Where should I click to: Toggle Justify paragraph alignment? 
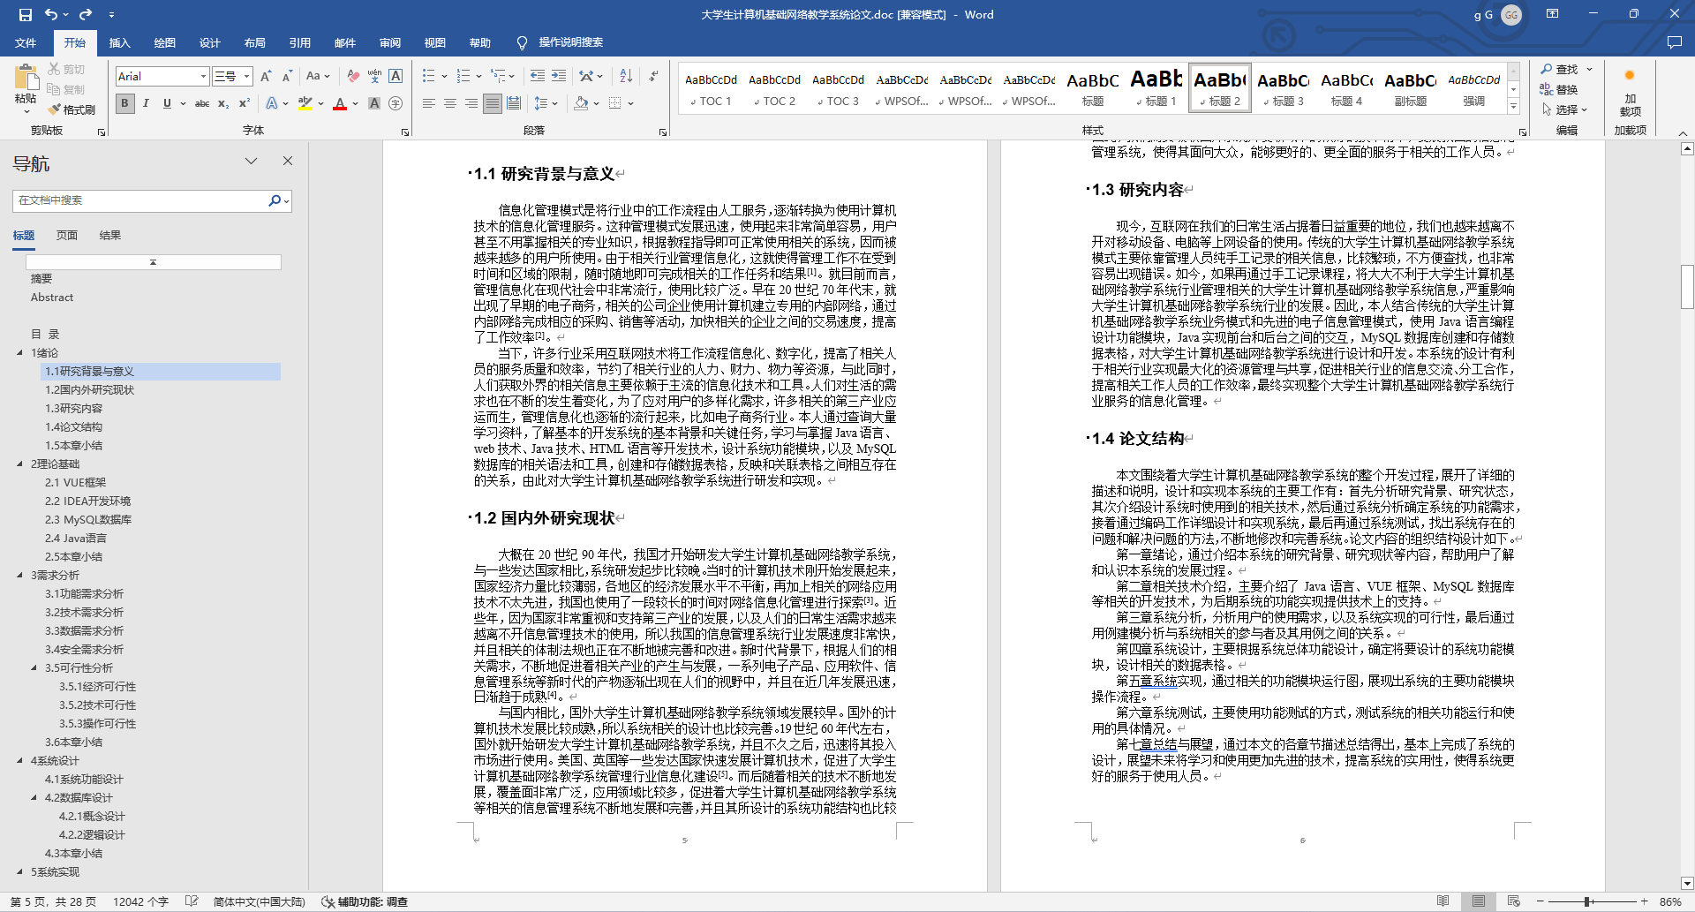coord(493,103)
